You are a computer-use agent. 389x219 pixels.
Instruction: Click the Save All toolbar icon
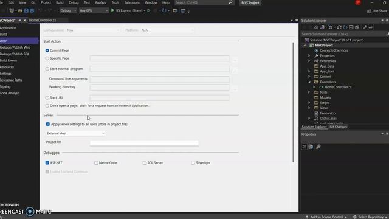pyautogui.click(x=32, y=10)
